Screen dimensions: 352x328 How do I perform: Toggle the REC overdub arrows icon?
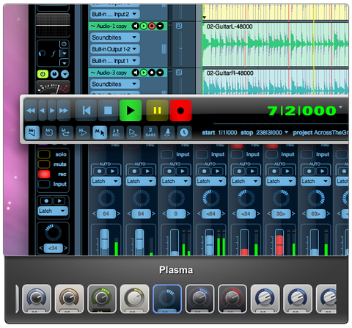click(x=117, y=133)
